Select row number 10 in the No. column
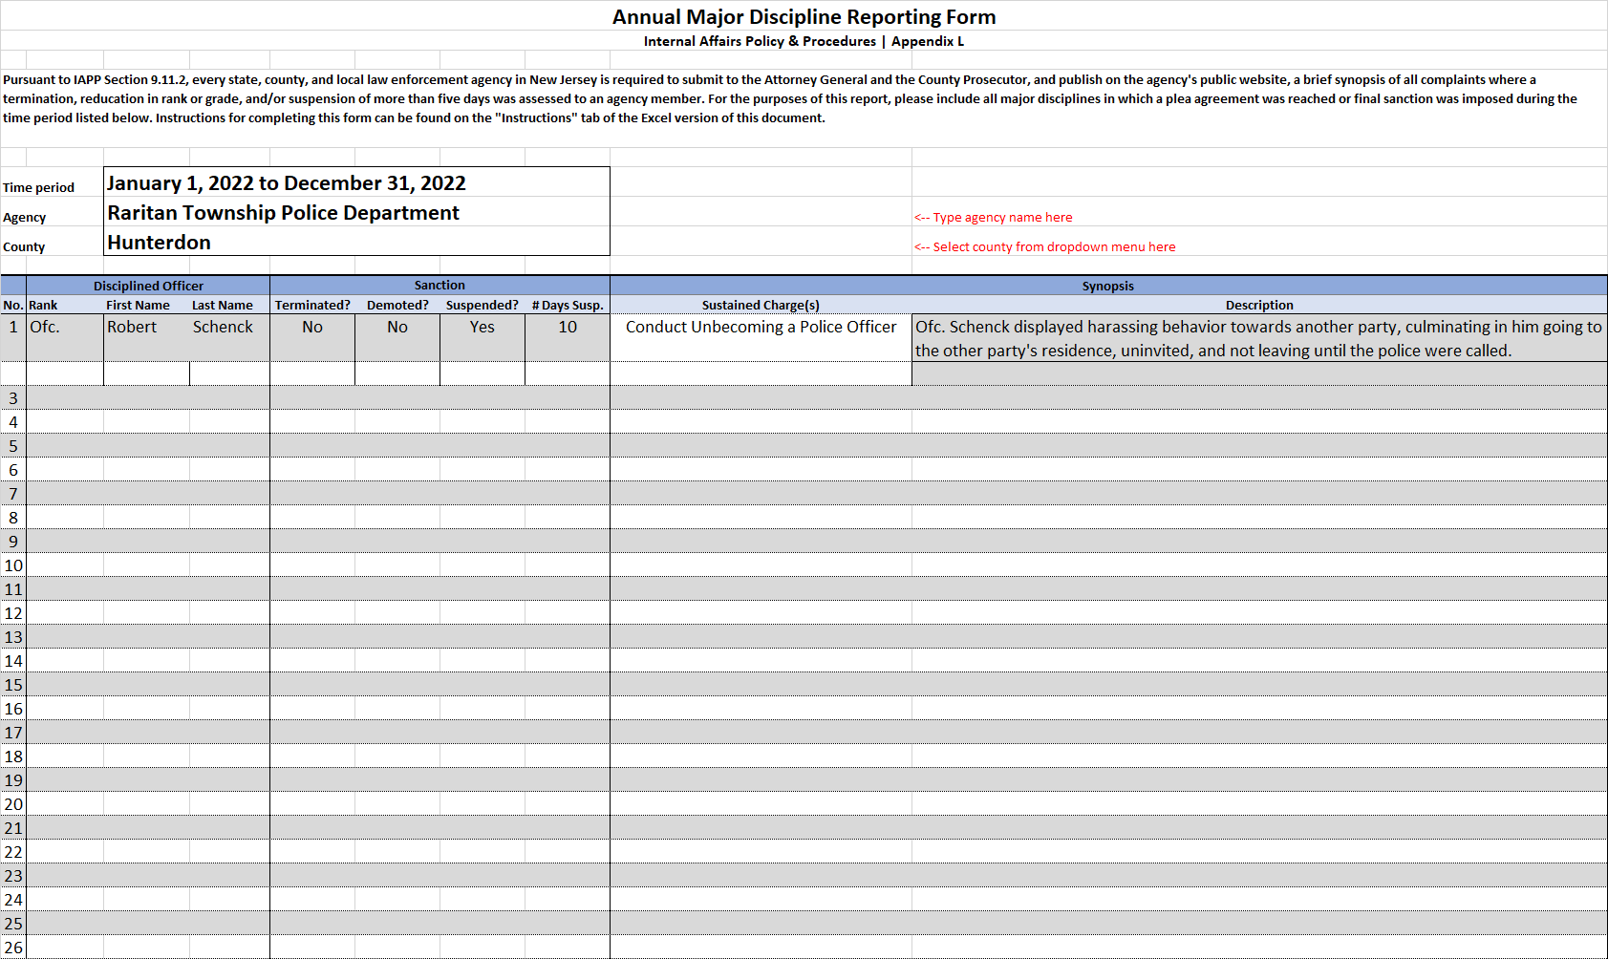 13,565
